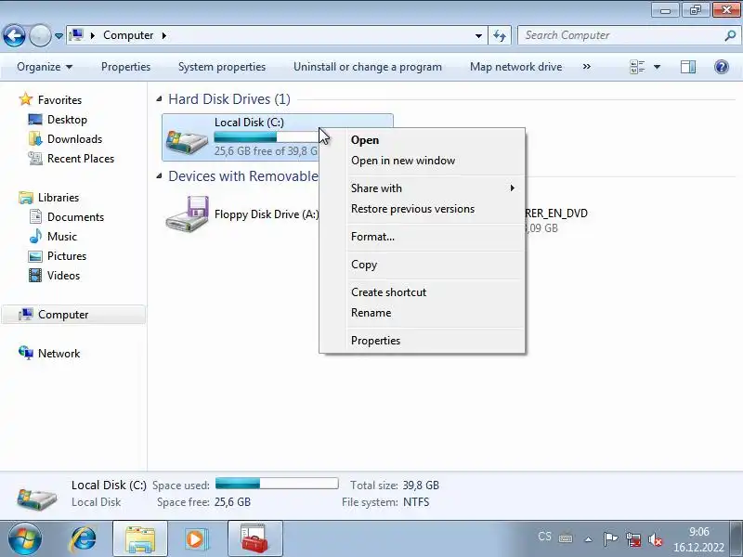Click the search magnifier icon
The width and height of the screenshot is (743, 557).
click(x=730, y=35)
